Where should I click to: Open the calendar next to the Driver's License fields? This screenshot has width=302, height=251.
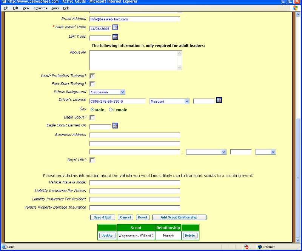pyautogui.click(x=219, y=100)
